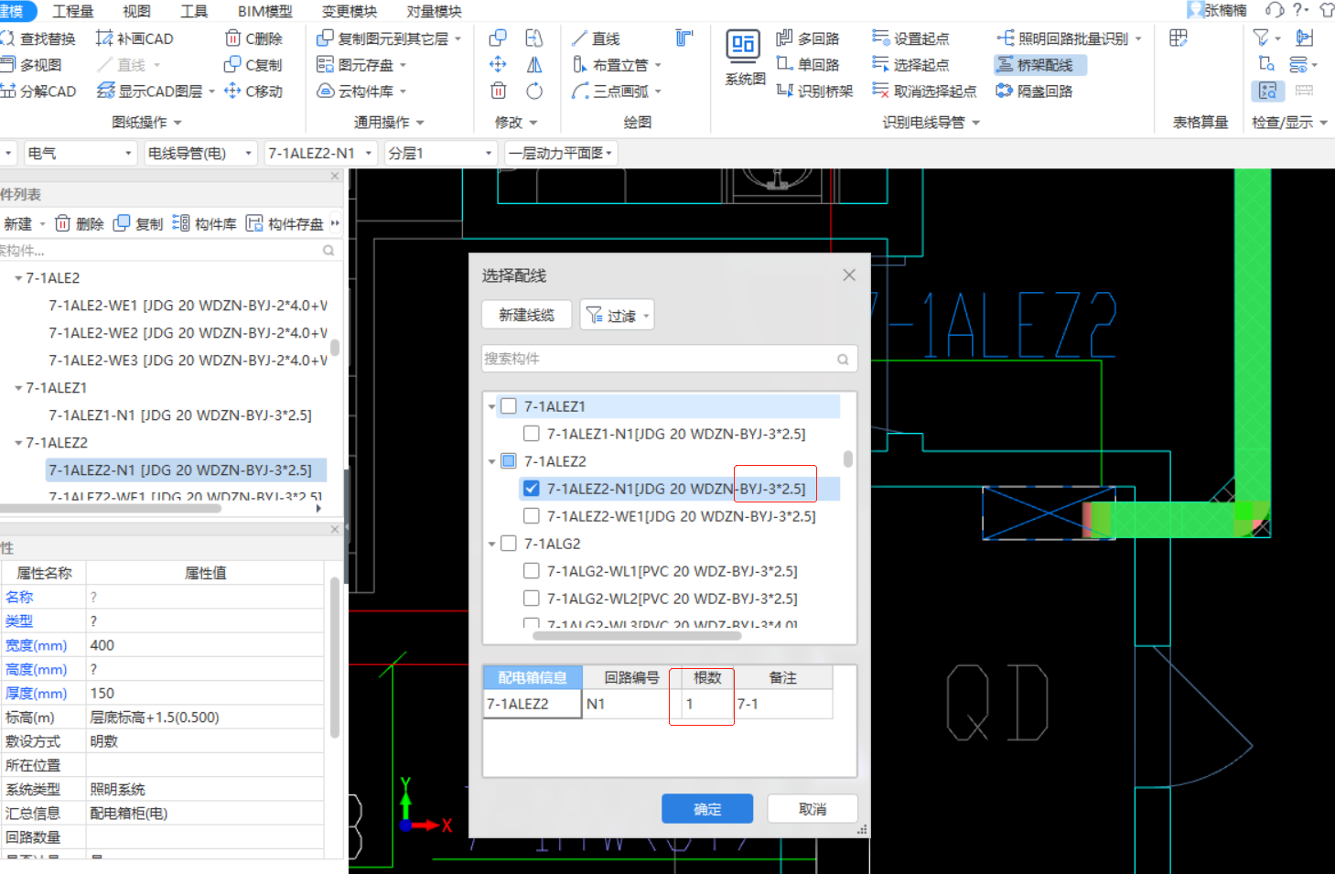This screenshot has width=1335, height=874.
Task: Collapse 7-1ALE2 tree node in component list
Action: click(18, 278)
